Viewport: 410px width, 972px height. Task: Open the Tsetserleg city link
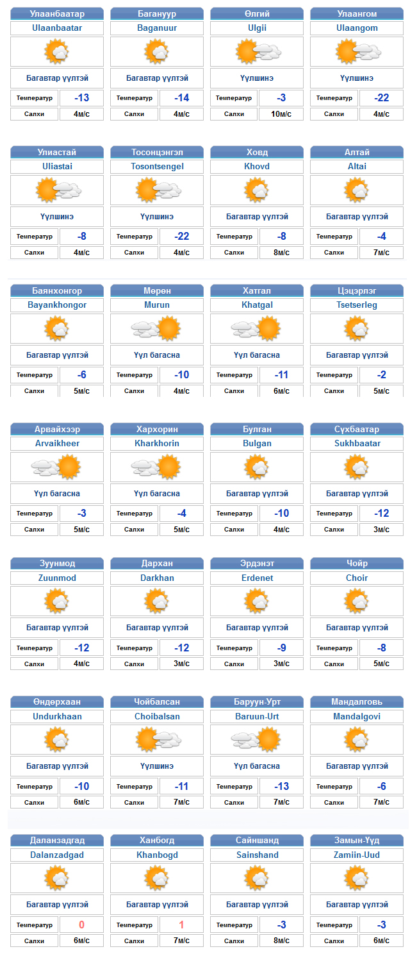point(357,305)
